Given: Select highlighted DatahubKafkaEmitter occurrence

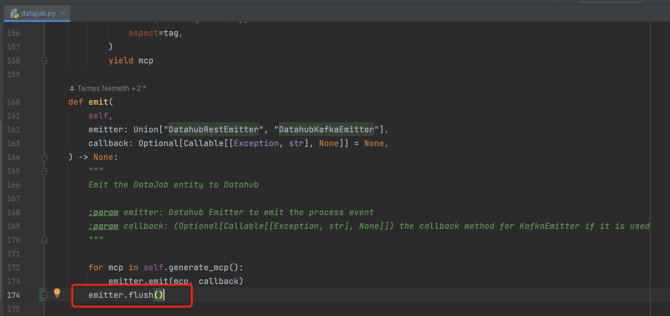Looking at the screenshot, I should click(326, 129).
